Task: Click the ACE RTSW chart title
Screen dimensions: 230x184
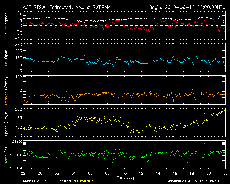Action: click(66, 7)
